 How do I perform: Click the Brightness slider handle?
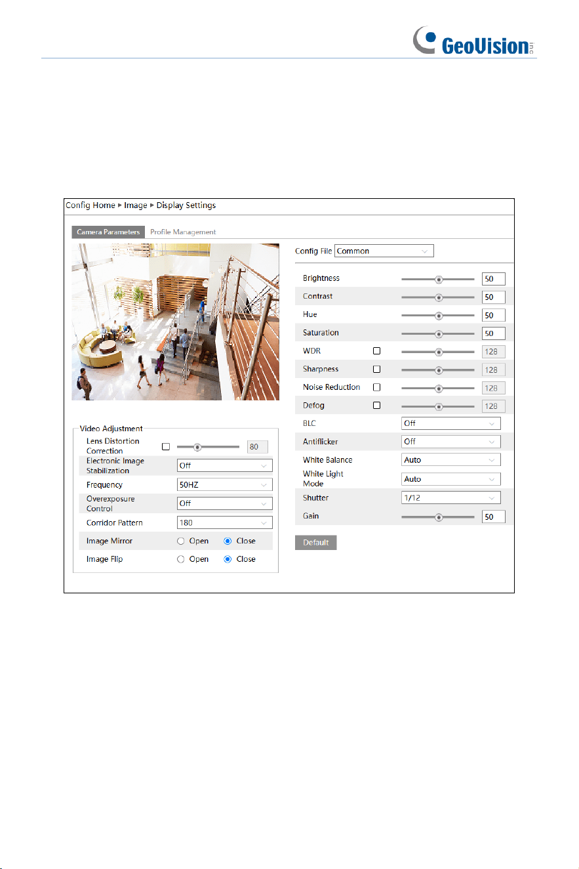(x=439, y=279)
